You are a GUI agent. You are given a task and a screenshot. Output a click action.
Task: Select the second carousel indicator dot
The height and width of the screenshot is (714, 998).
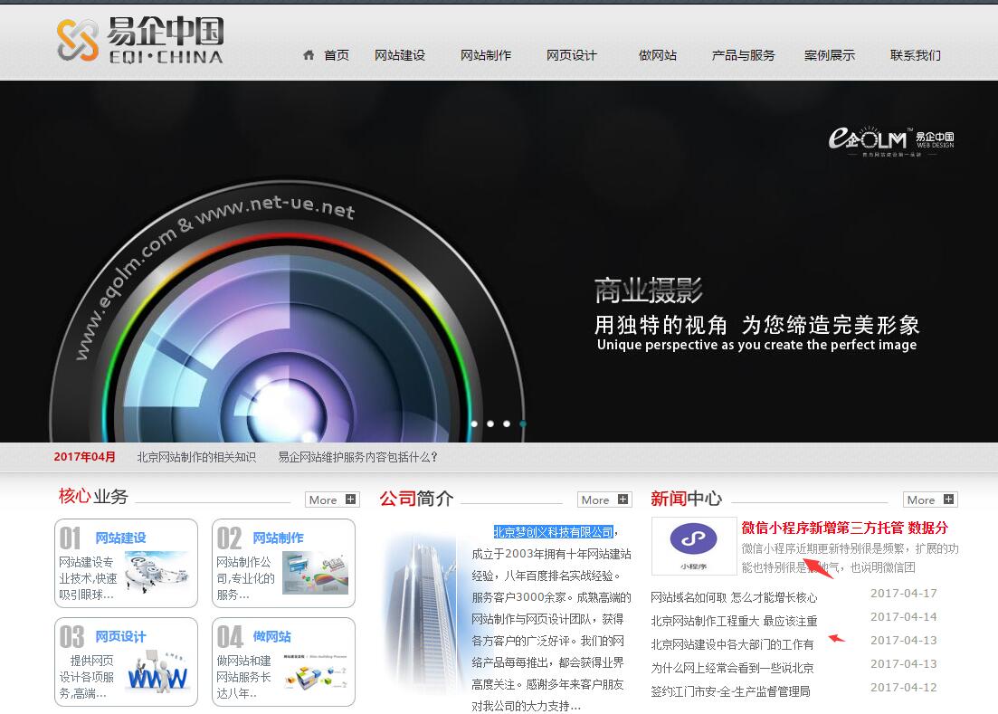coord(490,424)
